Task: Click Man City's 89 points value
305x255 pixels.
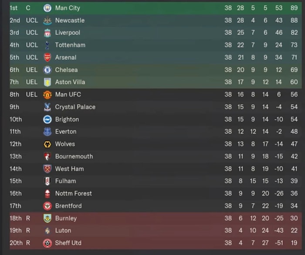Action: point(294,8)
